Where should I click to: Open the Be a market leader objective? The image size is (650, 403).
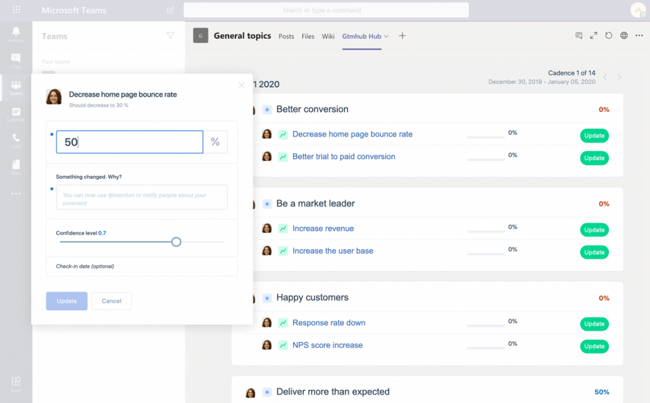315,203
